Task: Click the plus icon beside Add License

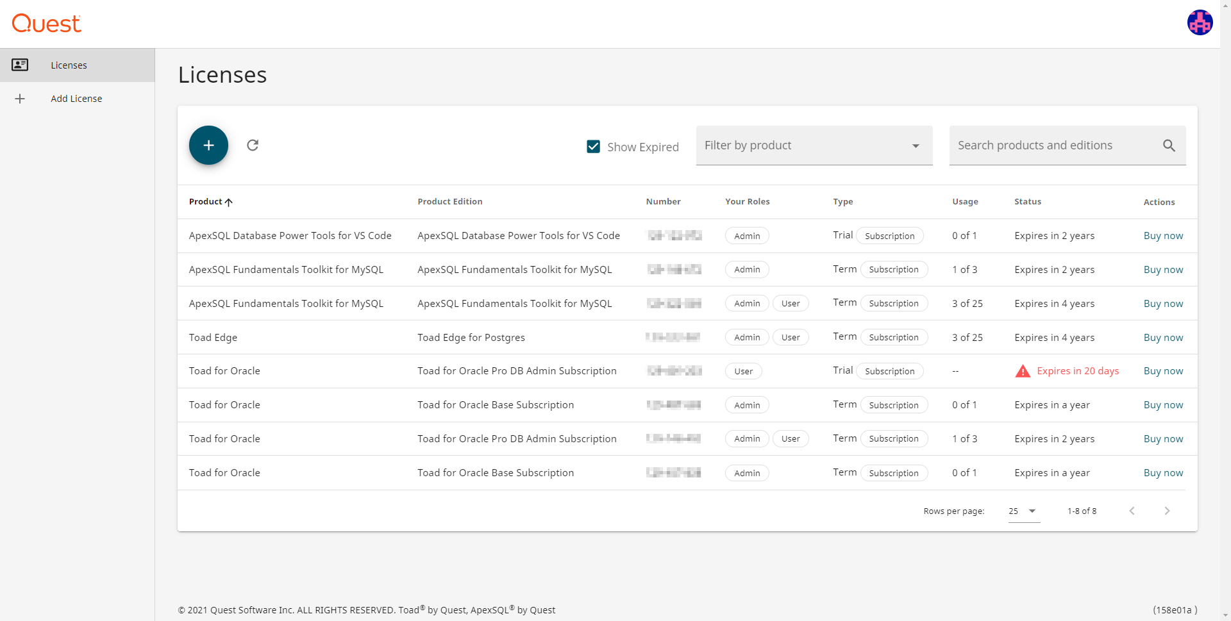Action: 20,99
